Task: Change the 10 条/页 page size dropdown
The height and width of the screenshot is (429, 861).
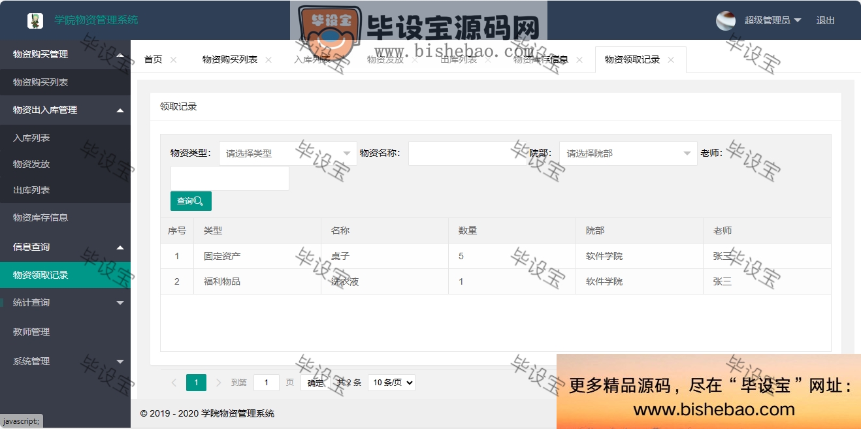Action: (391, 383)
